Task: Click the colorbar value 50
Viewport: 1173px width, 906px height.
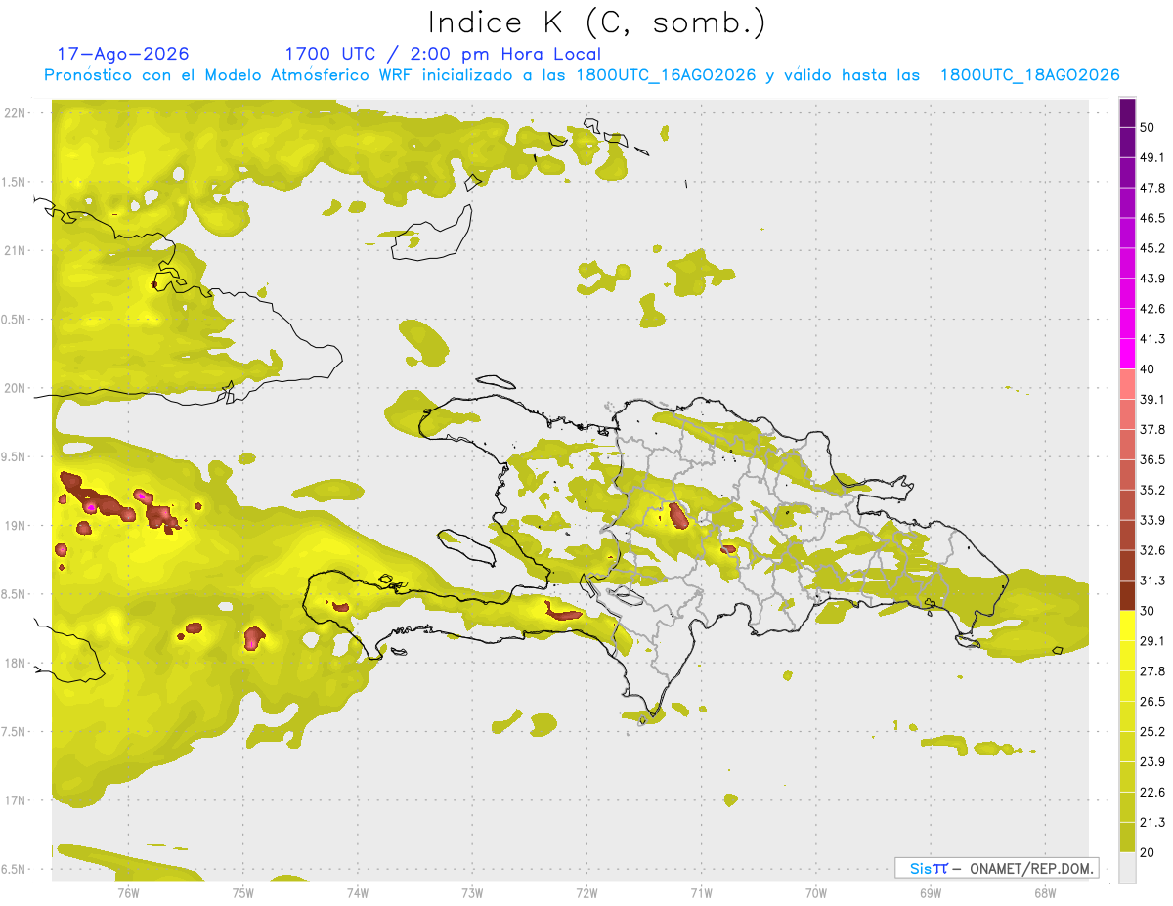Action: click(x=1148, y=128)
